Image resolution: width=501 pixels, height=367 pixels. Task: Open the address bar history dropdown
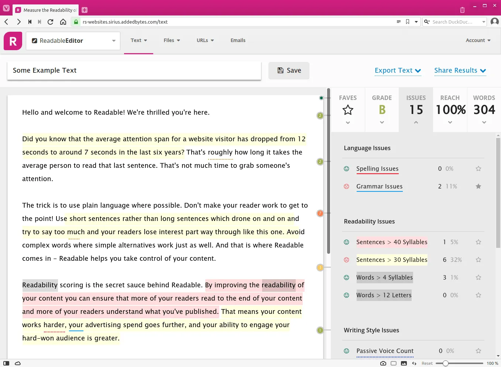click(x=416, y=22)
